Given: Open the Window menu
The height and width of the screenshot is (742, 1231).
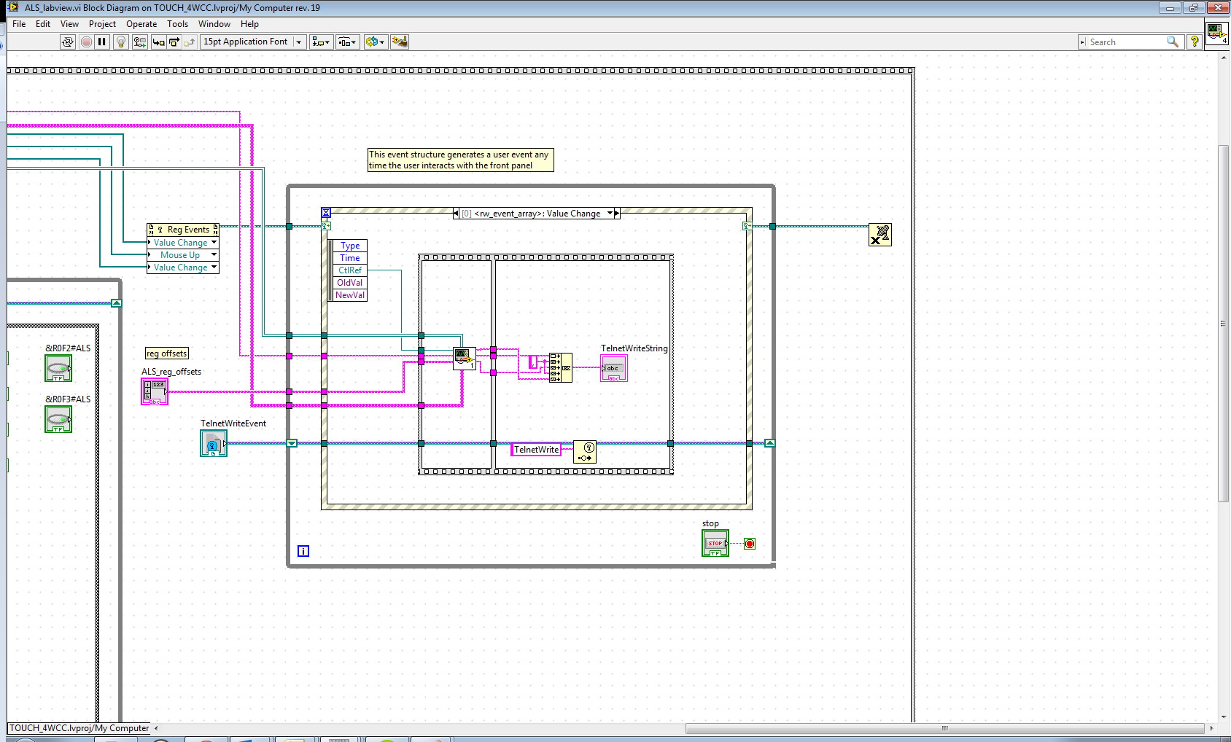Looking at the screenshot, I should click(214, 24).
